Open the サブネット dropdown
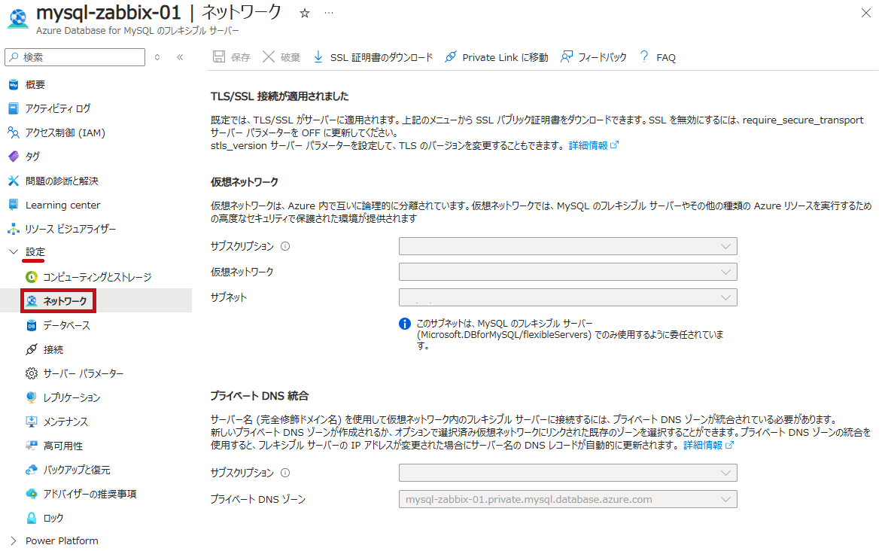The width and height of the screenshot is (882, 551). tap(568, 297)
